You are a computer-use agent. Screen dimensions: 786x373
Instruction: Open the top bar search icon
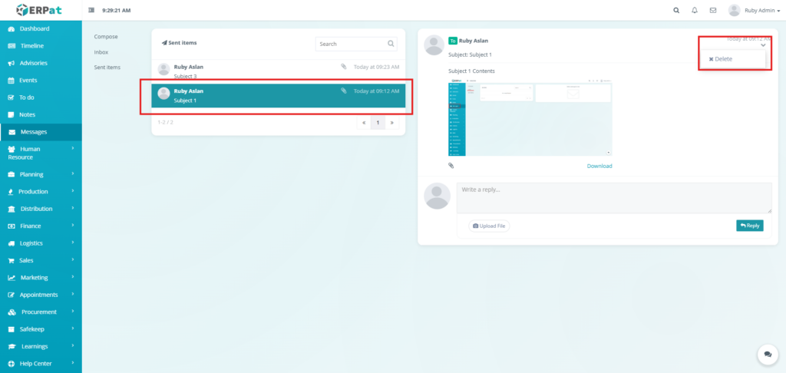[676, 10]
